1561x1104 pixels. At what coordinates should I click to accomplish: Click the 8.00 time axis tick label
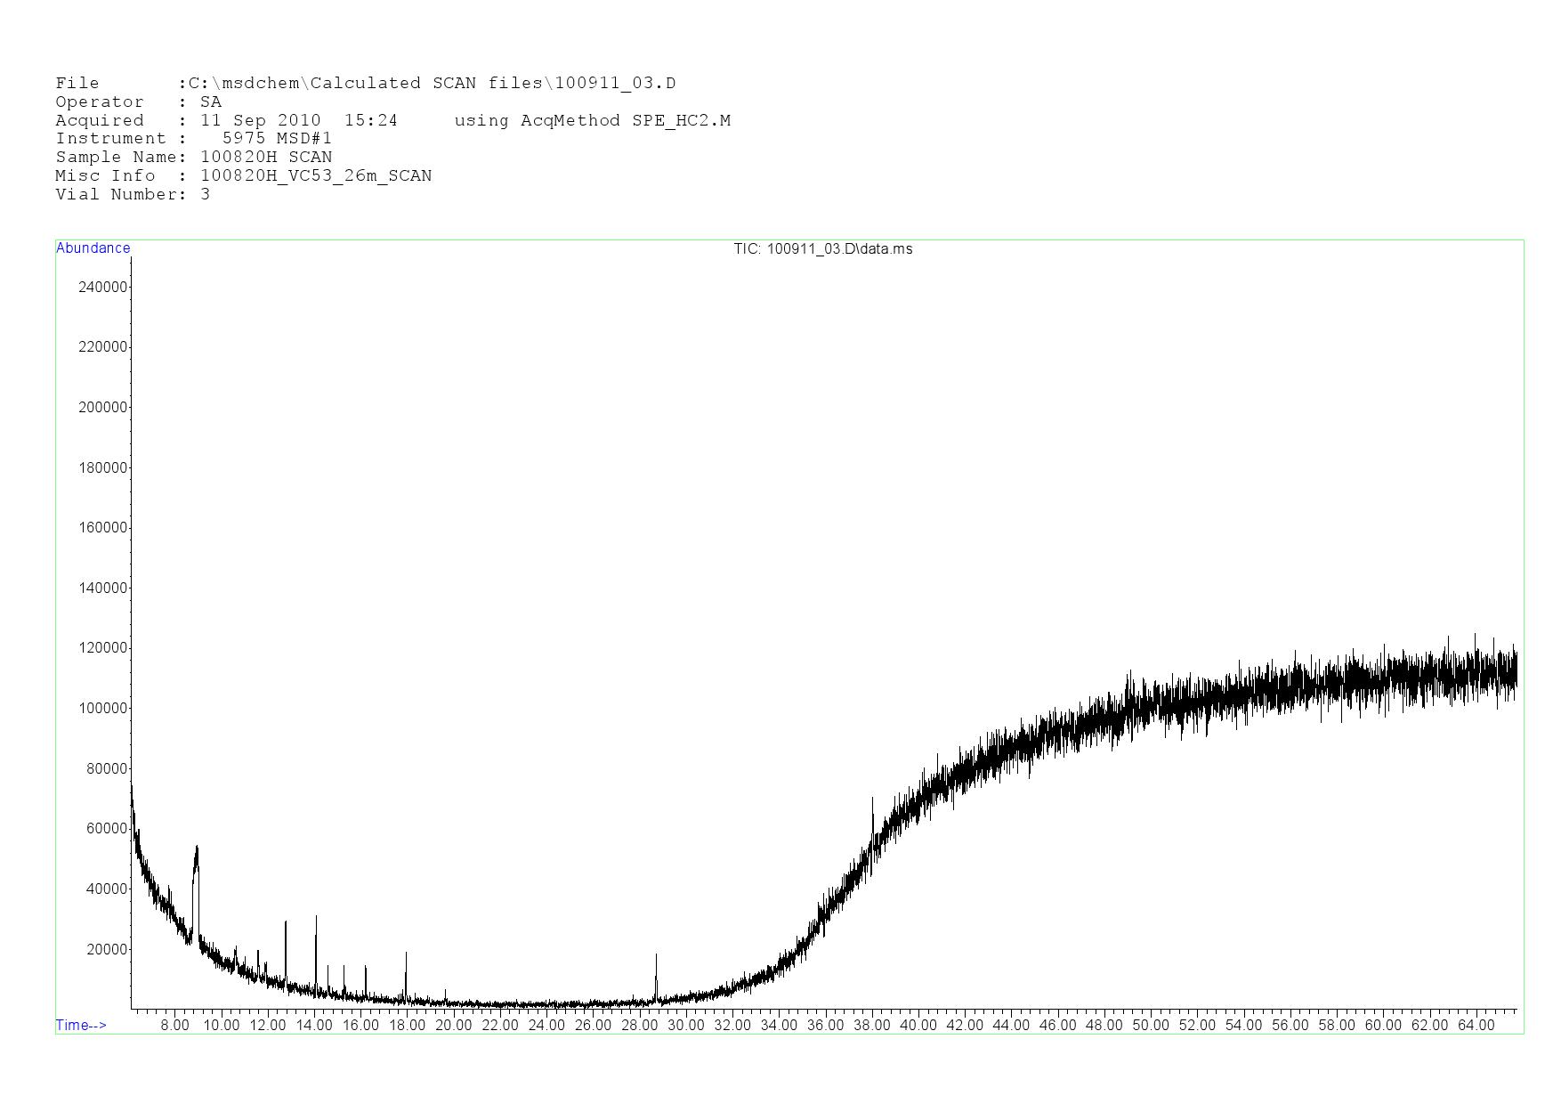point(175,1025)
